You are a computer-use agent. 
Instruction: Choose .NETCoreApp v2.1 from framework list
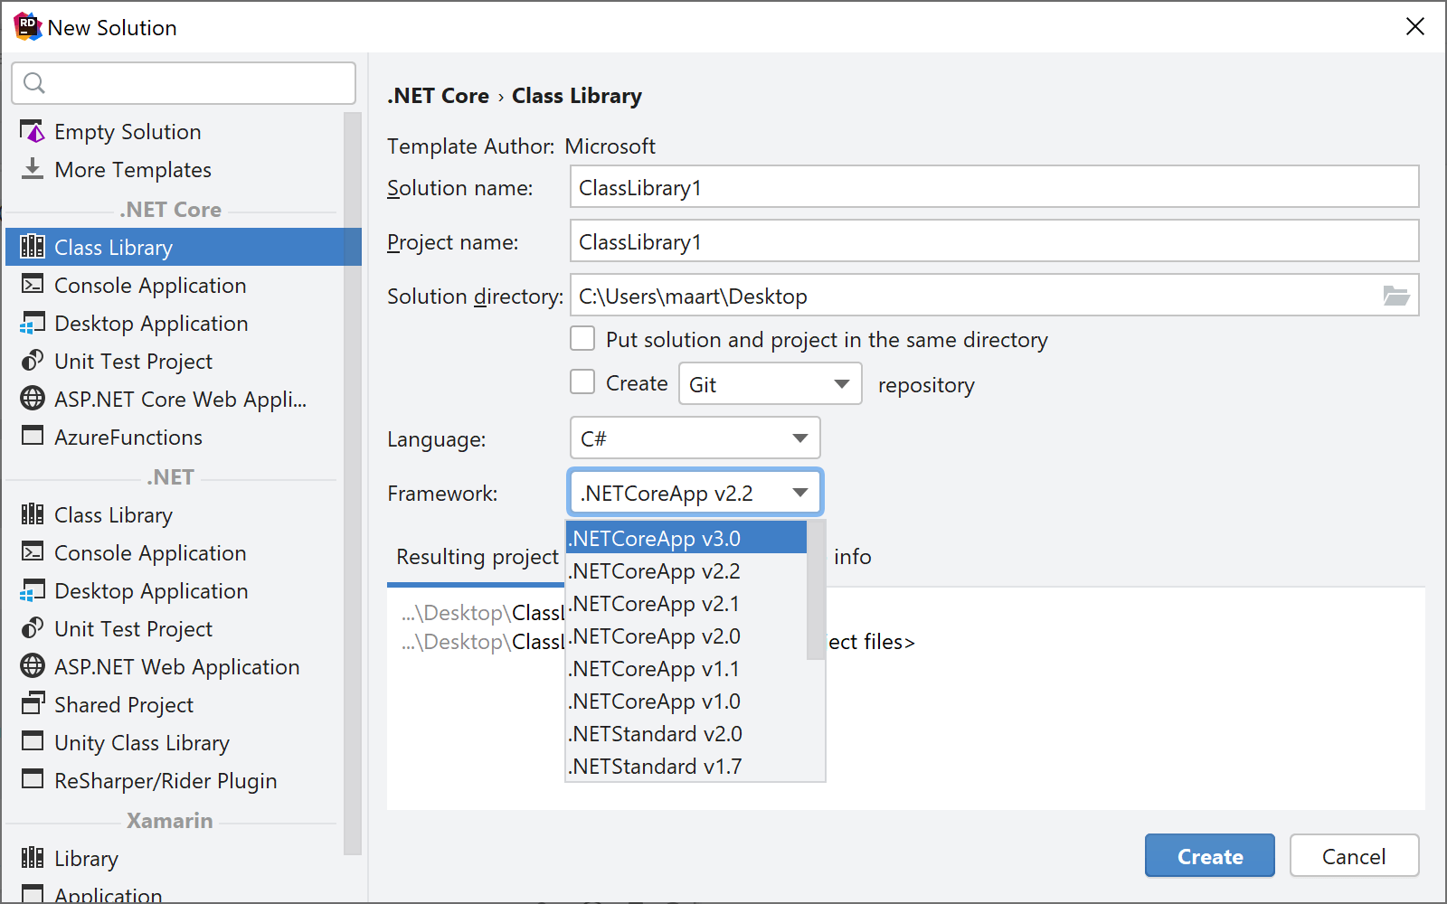[686, 603]
